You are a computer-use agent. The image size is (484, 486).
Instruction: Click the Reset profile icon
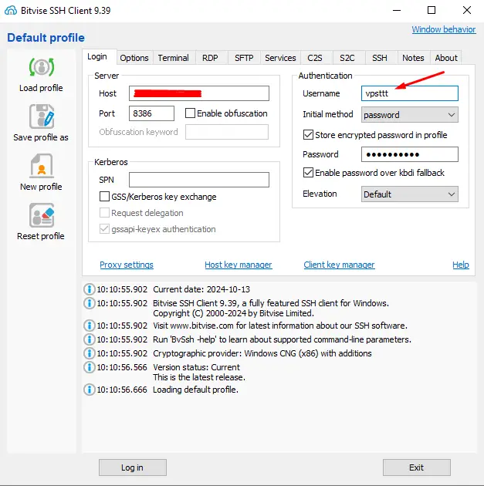(42, 215)
